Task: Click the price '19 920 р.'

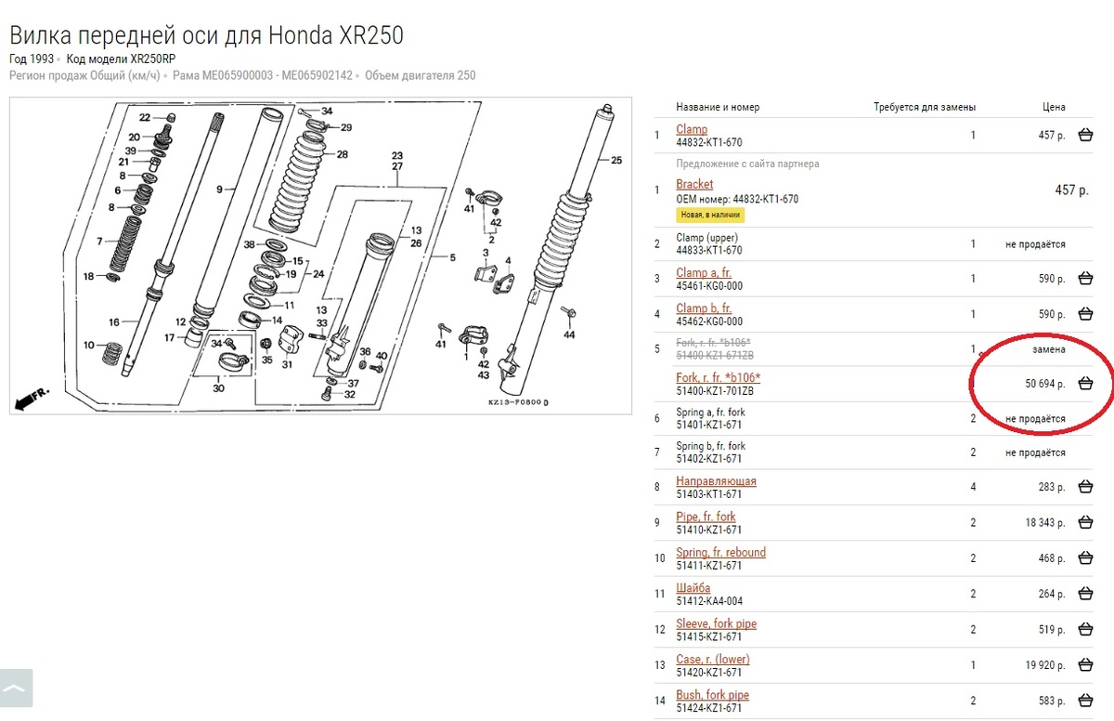Action: [1045, 666]
